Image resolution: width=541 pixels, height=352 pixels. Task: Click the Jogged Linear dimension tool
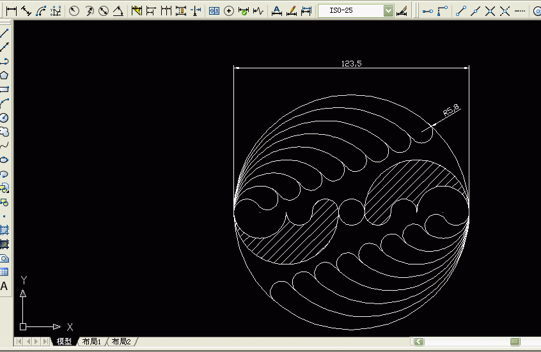(x=258, y=11)
